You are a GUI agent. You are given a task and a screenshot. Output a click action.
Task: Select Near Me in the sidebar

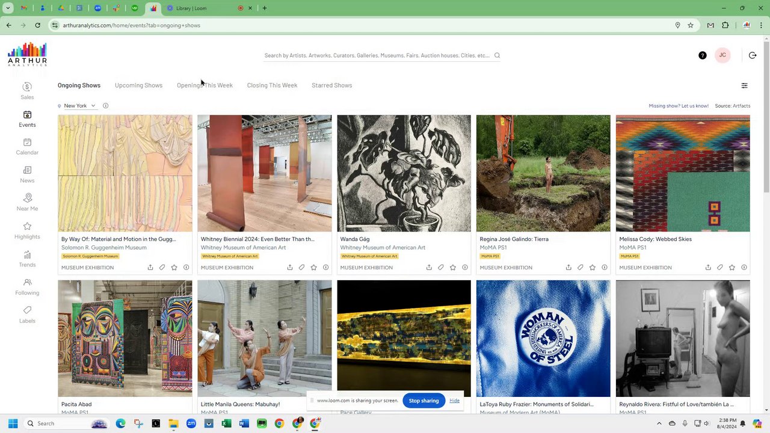click(x=27, y=203)
